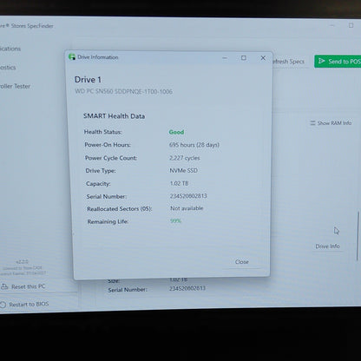361x361 pixels.
Task: Open the Controller Tester sidebar item
Action: [15, 86]
